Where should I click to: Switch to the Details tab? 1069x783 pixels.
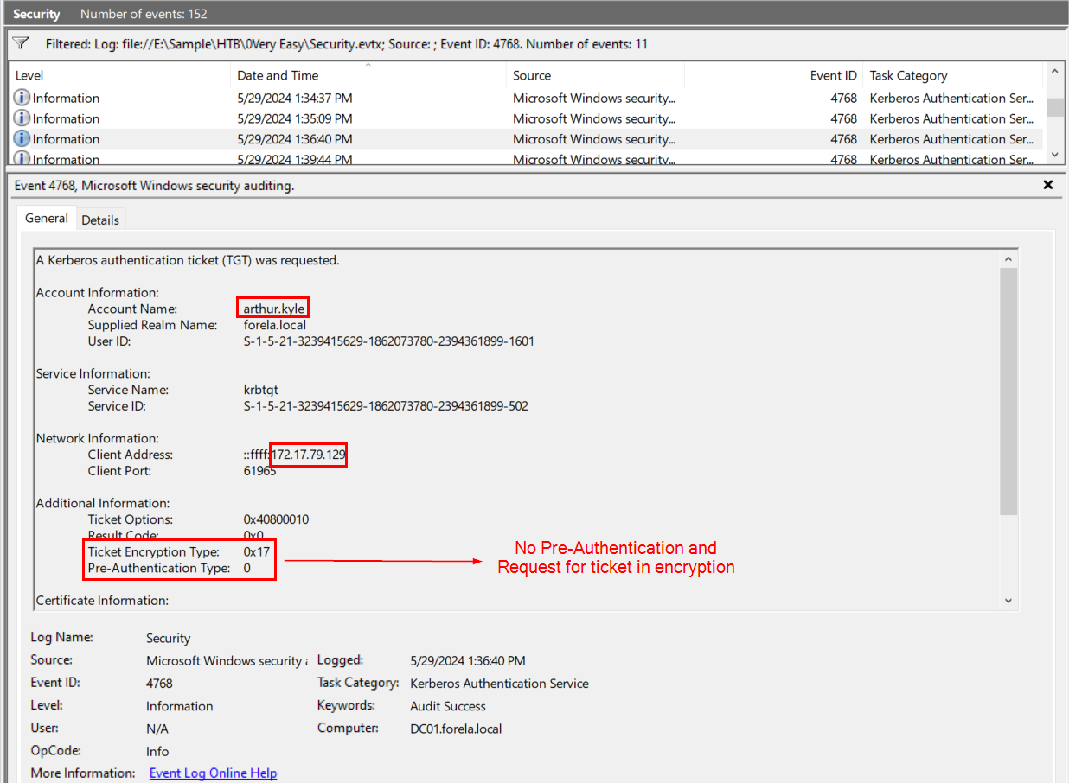[x=100, y=220]
